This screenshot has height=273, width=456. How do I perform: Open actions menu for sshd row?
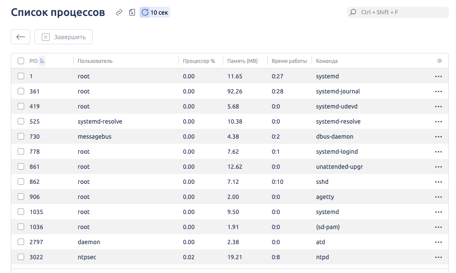point(438,182)
